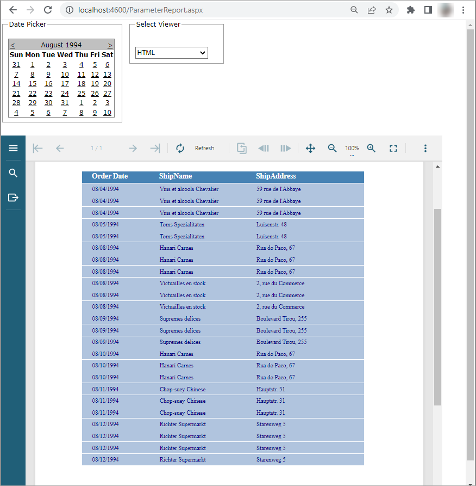Go to first page of report
The image size is (476, 486).
[x=37, y=149]
